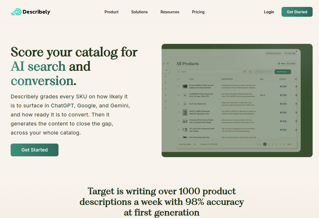Click the Cashmere Beanie Hat placeholder image icon
The width and height of the screenshot is (319, 218).
185,104
